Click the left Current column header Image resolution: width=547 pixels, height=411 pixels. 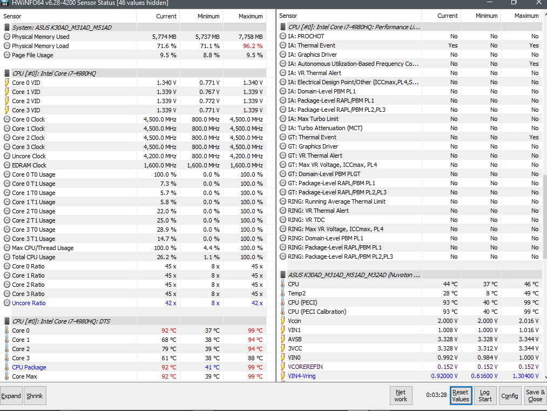click(x=158, y=16)
